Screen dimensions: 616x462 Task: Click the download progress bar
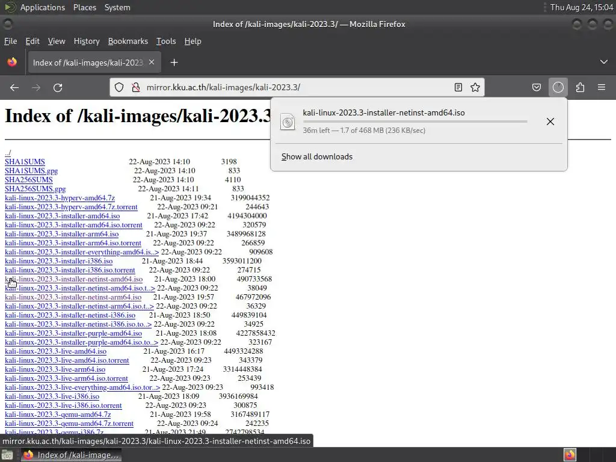click(415, 122)
